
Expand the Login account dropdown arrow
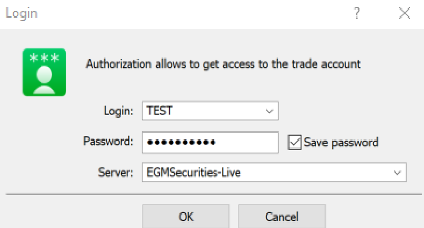click(269, 111)
